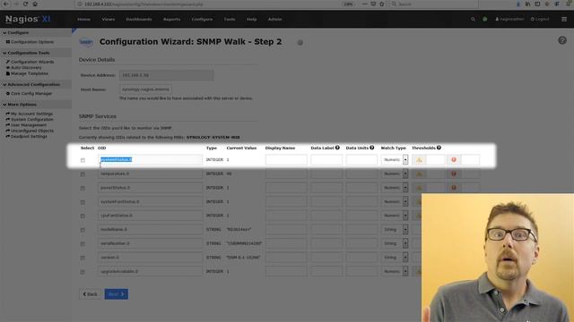574x322 pixels.
Task: Click warning threshold icon in temperature row
Action: [419, 174]
